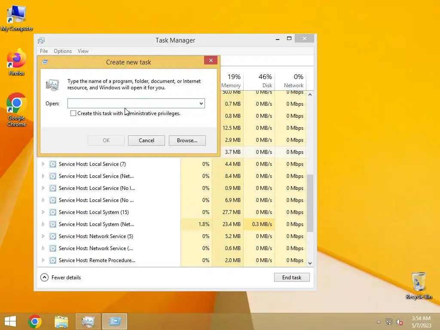Click Create new task dialog title icon
This screenshot has width=440, height=330.
pos(45,62)
